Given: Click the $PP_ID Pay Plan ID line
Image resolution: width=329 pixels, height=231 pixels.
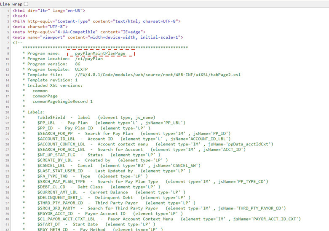Looking at the screenshot, I should 94,128.
